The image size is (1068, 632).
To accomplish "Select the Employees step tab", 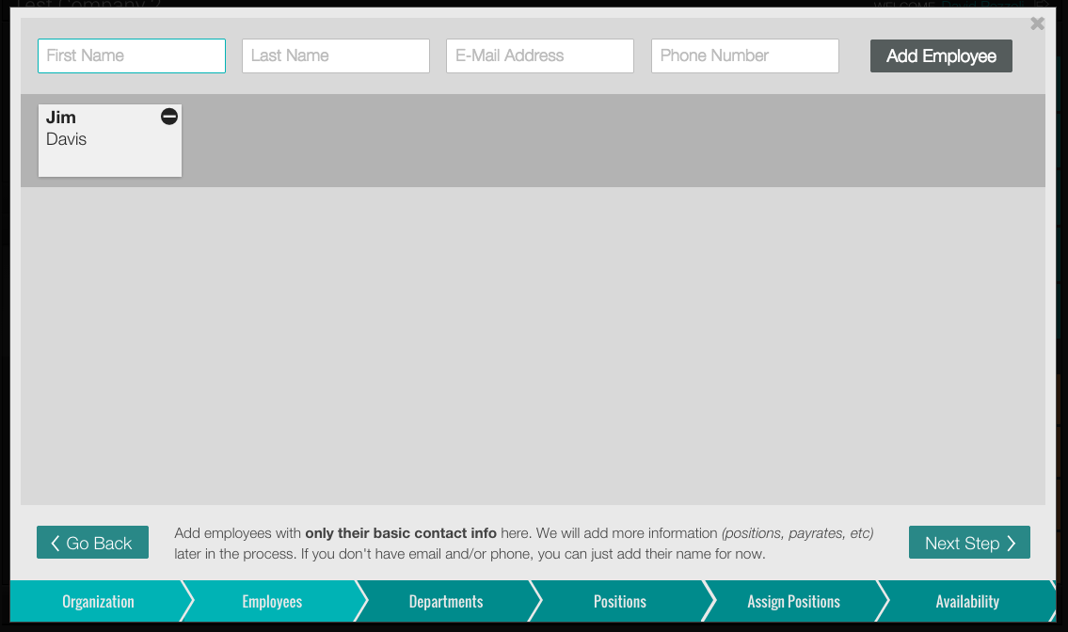I will pos(272,601).
